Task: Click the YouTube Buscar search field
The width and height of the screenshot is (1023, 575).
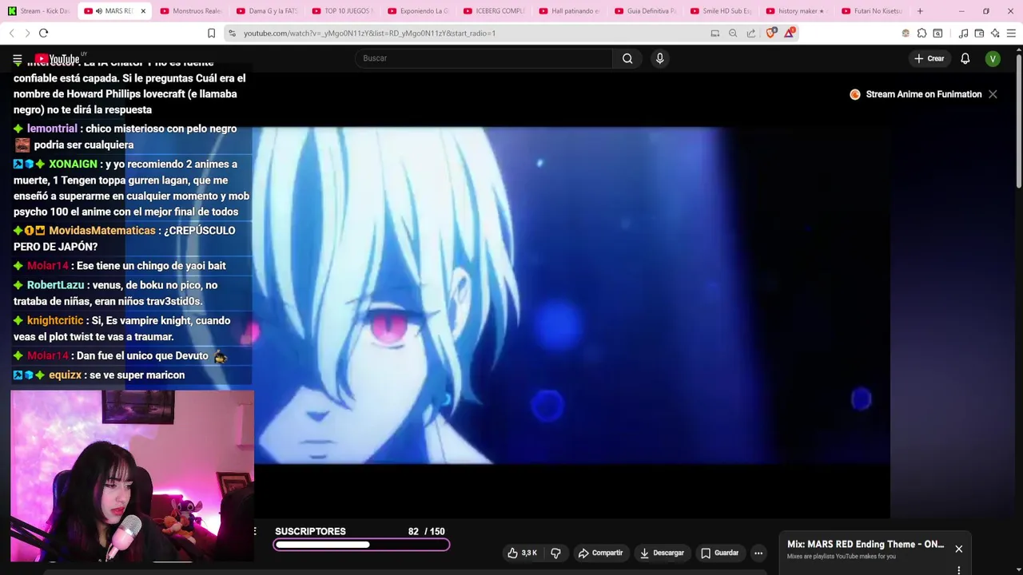Action: tap(484, 58)
